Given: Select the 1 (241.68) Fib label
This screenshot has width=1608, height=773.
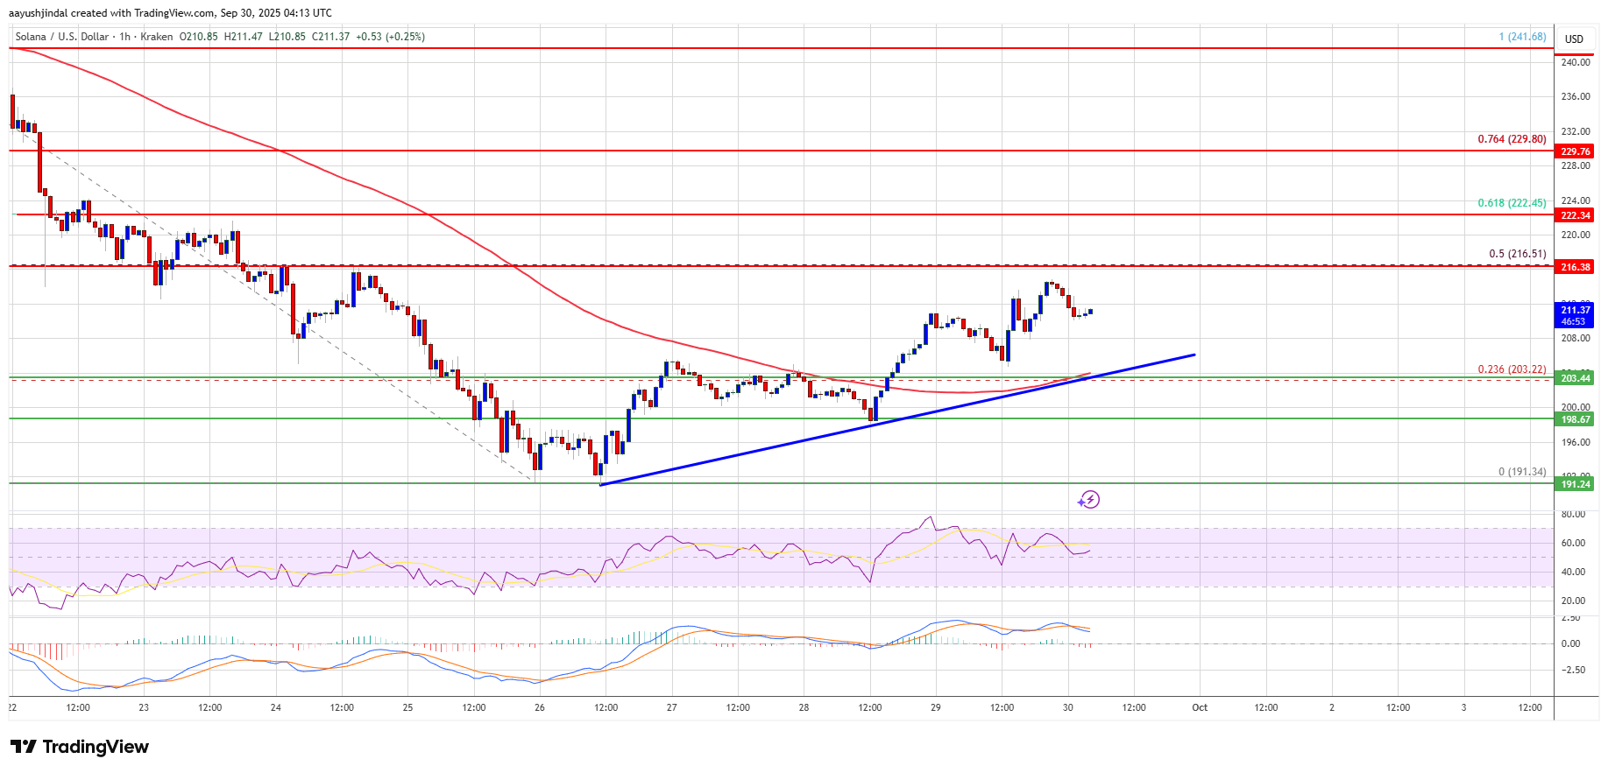Looking at the screenshot, I should point(1522,37).
